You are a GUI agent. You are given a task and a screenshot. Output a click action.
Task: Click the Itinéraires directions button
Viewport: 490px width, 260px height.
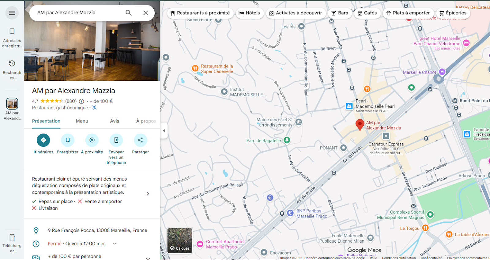[x=43, y=140]
